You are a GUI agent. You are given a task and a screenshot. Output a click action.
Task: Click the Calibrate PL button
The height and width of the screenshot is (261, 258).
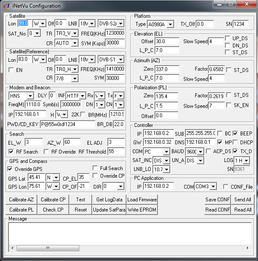point(21,209)
